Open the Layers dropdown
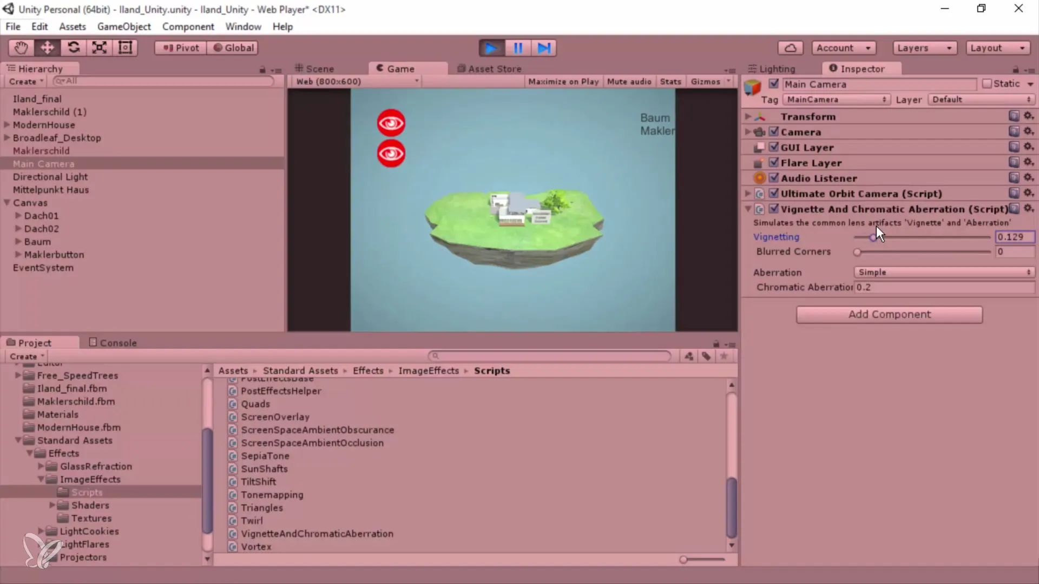 click(x=925, y=48)
